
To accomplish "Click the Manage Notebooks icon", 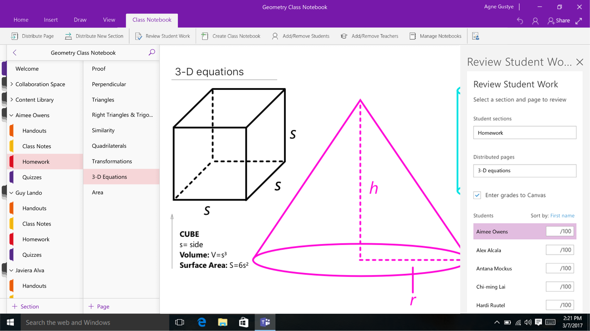I will point(412,36).
